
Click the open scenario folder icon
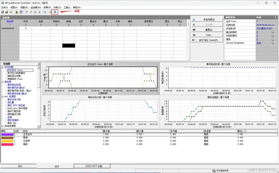point(7,12)
